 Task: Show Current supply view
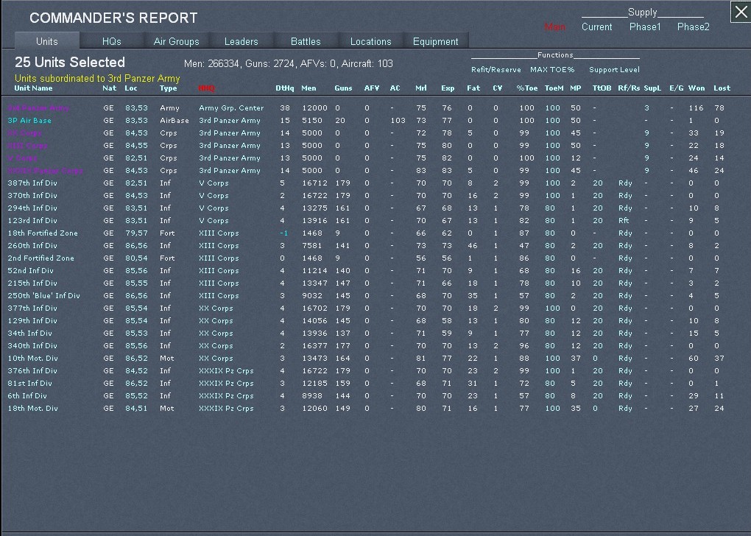pyautogui.click(x=596, y=27)
